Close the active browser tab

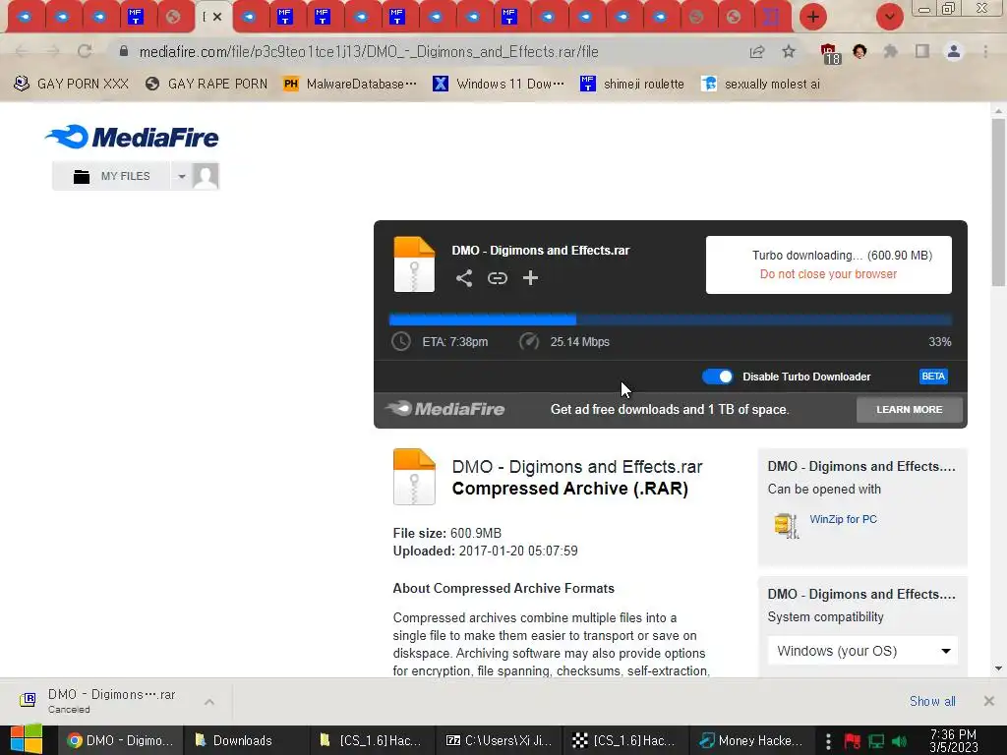(217, 17)
